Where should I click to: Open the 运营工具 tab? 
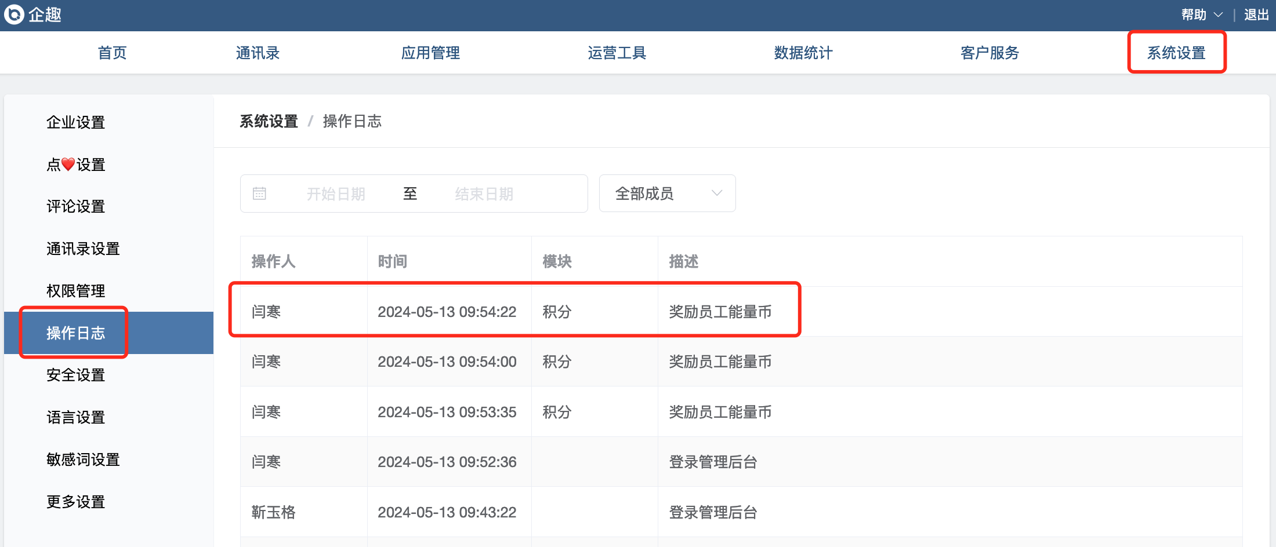coord(617,53)
